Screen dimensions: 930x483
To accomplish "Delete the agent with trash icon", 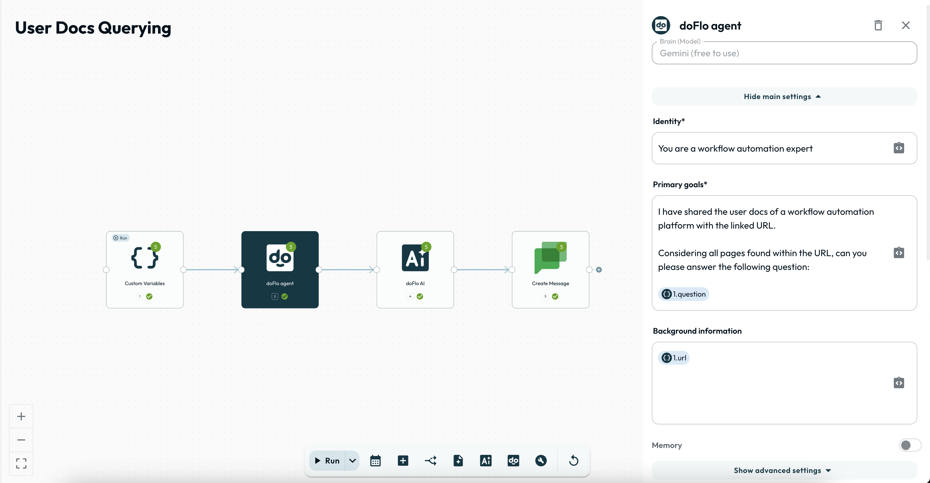I will tap(878, 25).
